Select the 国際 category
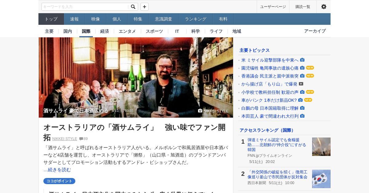 pos(86,31)
